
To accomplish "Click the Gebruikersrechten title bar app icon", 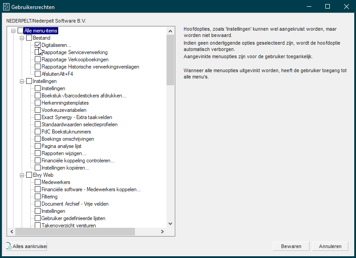I will 6,7.
